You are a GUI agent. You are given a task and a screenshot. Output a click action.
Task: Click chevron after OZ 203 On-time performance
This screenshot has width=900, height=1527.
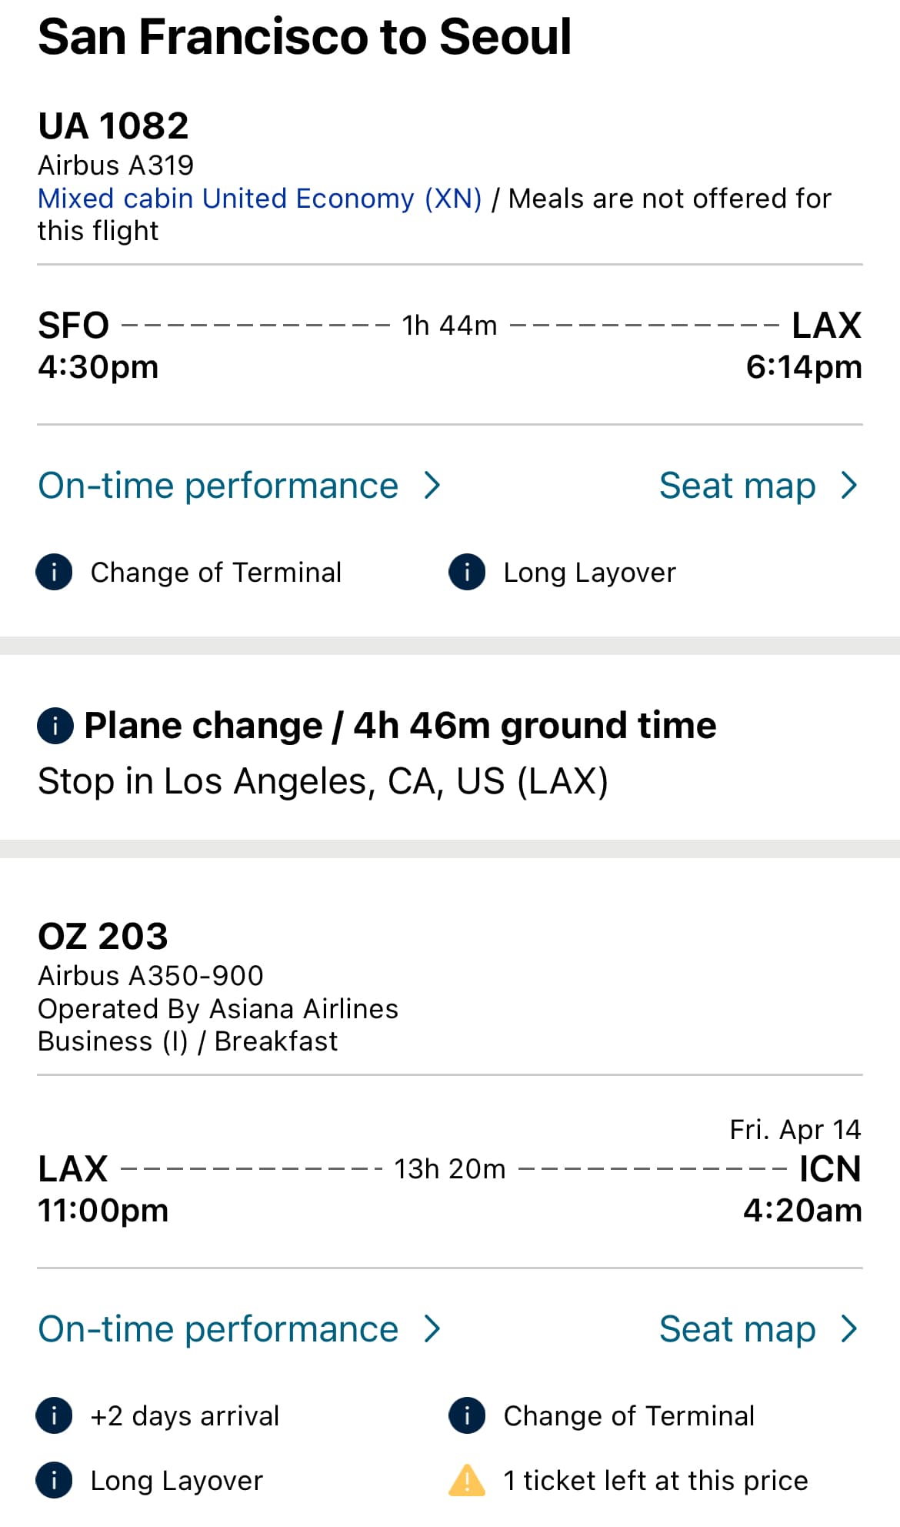433,1329
